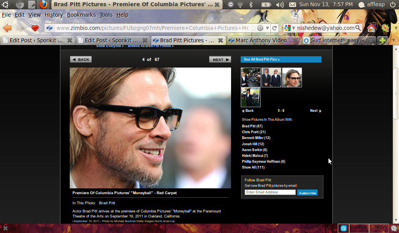Open the View menu
Screen dimensions: 399x233
pyautogui.click(x=34, y=15)
